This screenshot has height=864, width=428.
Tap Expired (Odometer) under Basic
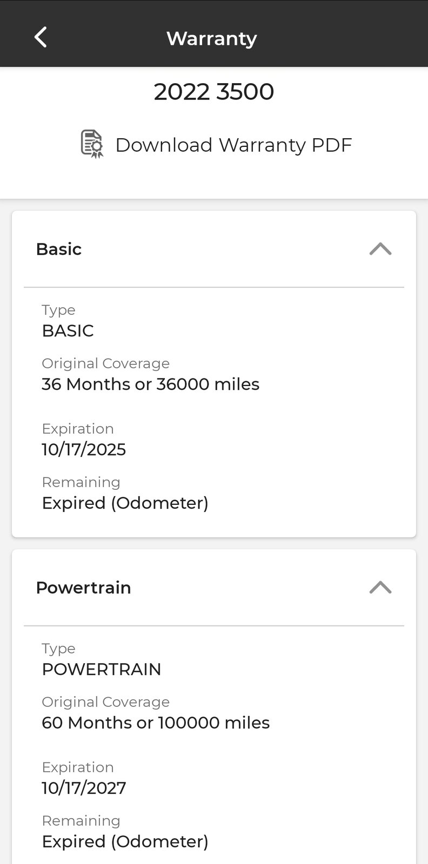[125, 503]
